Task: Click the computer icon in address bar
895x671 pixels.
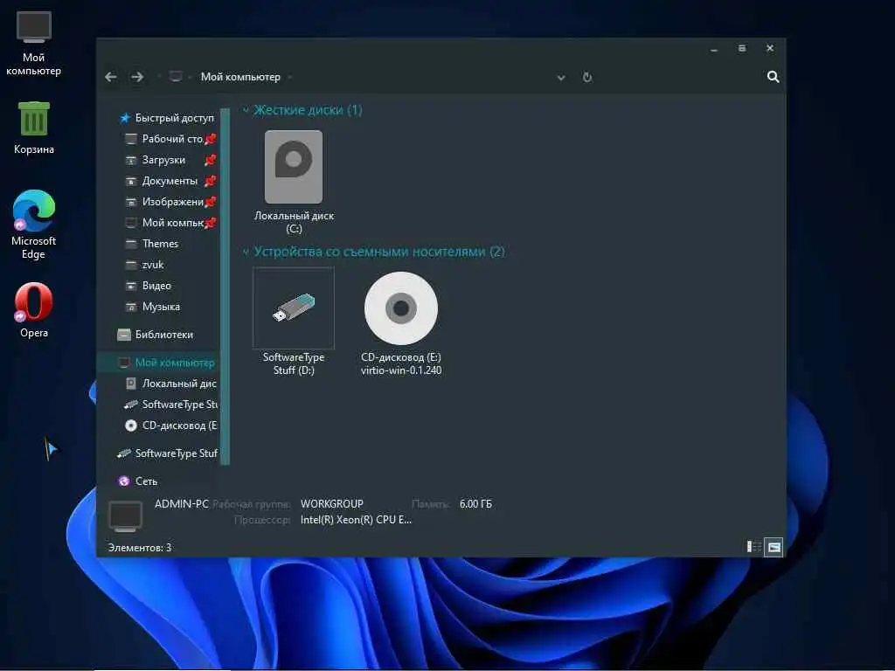Action: (x=176, y=77)
